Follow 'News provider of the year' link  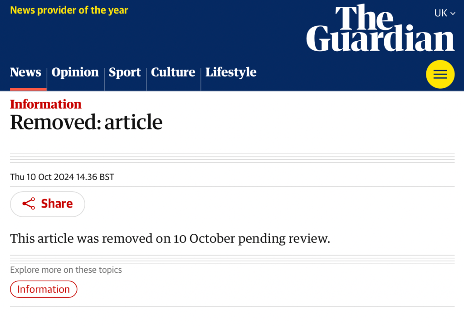pos(69,10)
